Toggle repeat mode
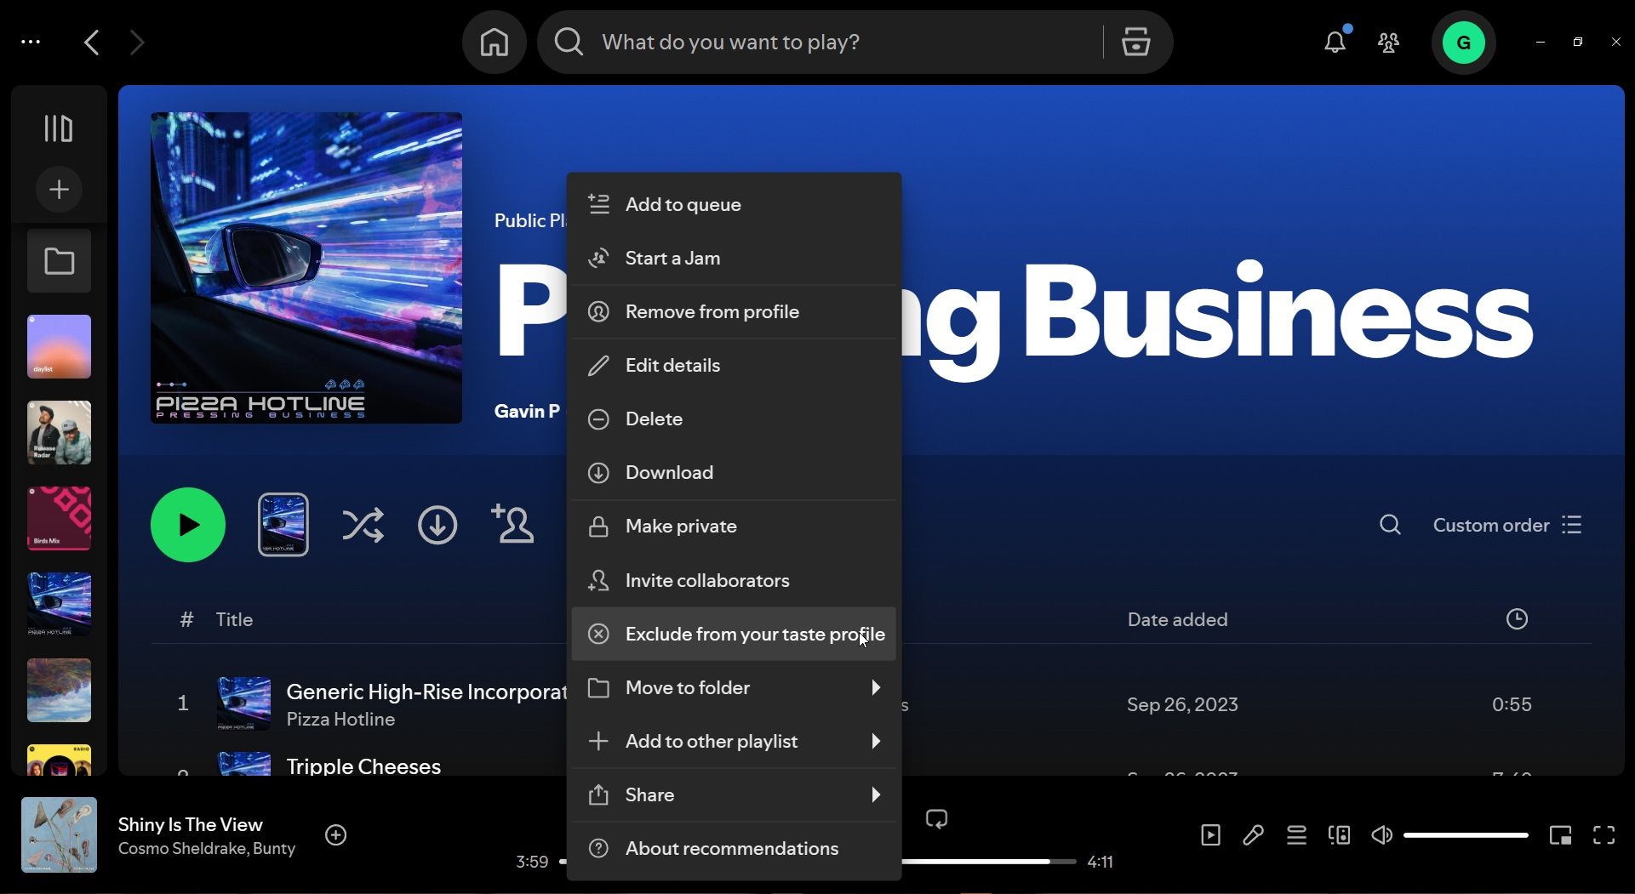Screen dimensions: 1635x894 [x=936, y=819]
